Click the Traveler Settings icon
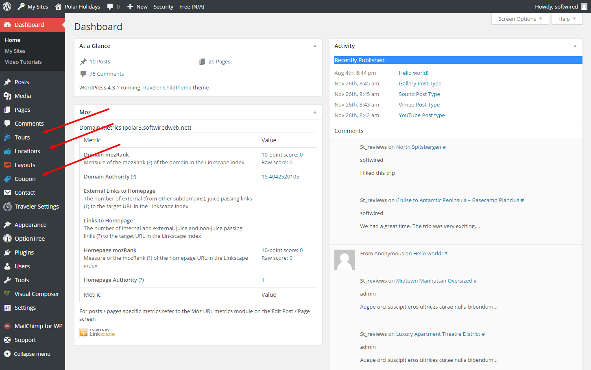Viewport: 591px width, 370px height. point(7,207)
